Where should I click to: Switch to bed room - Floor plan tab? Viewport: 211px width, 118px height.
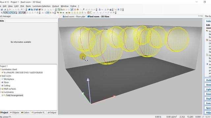(74, 16)
